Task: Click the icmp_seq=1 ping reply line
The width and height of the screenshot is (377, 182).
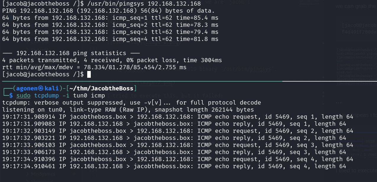Action: [x=110, y=18]
